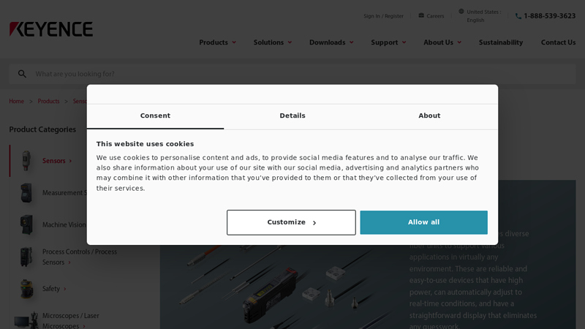
Task: Expand the About Us menu chevron
Action: (459, 42)
